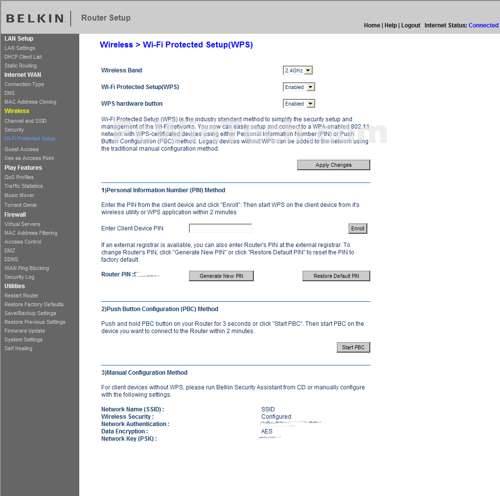The image size is (500, 496).
Task: Open Restore Factory Defaults
Action: 34,304
